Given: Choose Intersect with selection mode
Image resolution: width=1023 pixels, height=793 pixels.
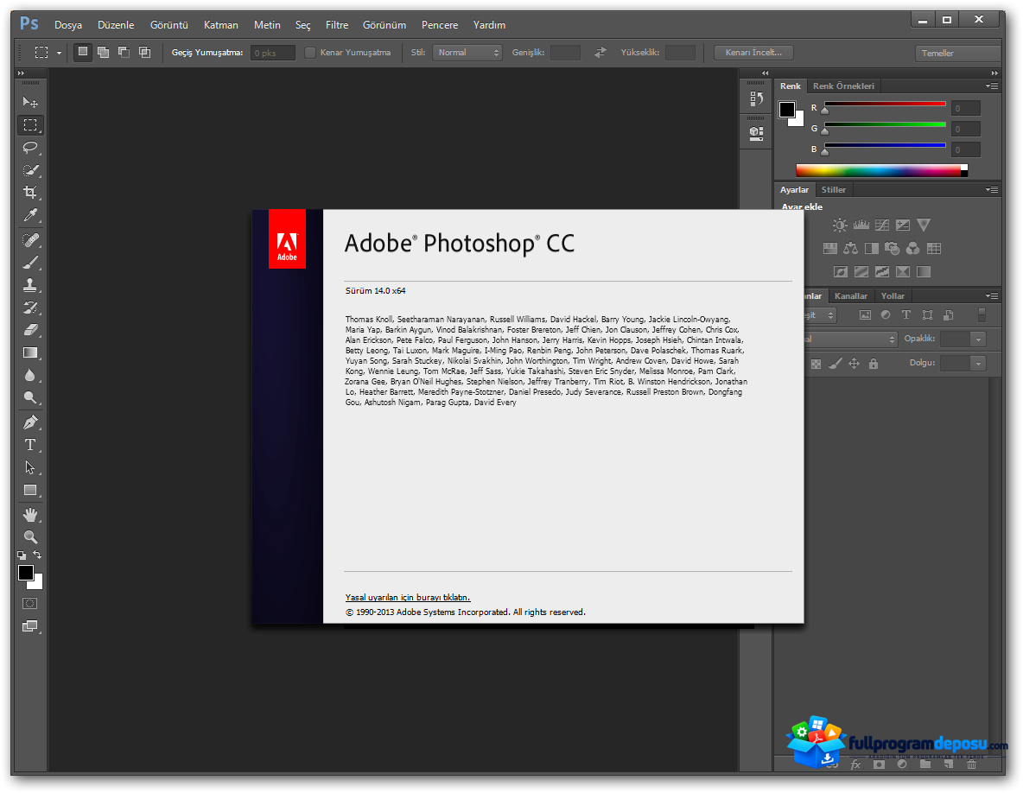Looking at the screenshot, I should (x=145, y=52).
